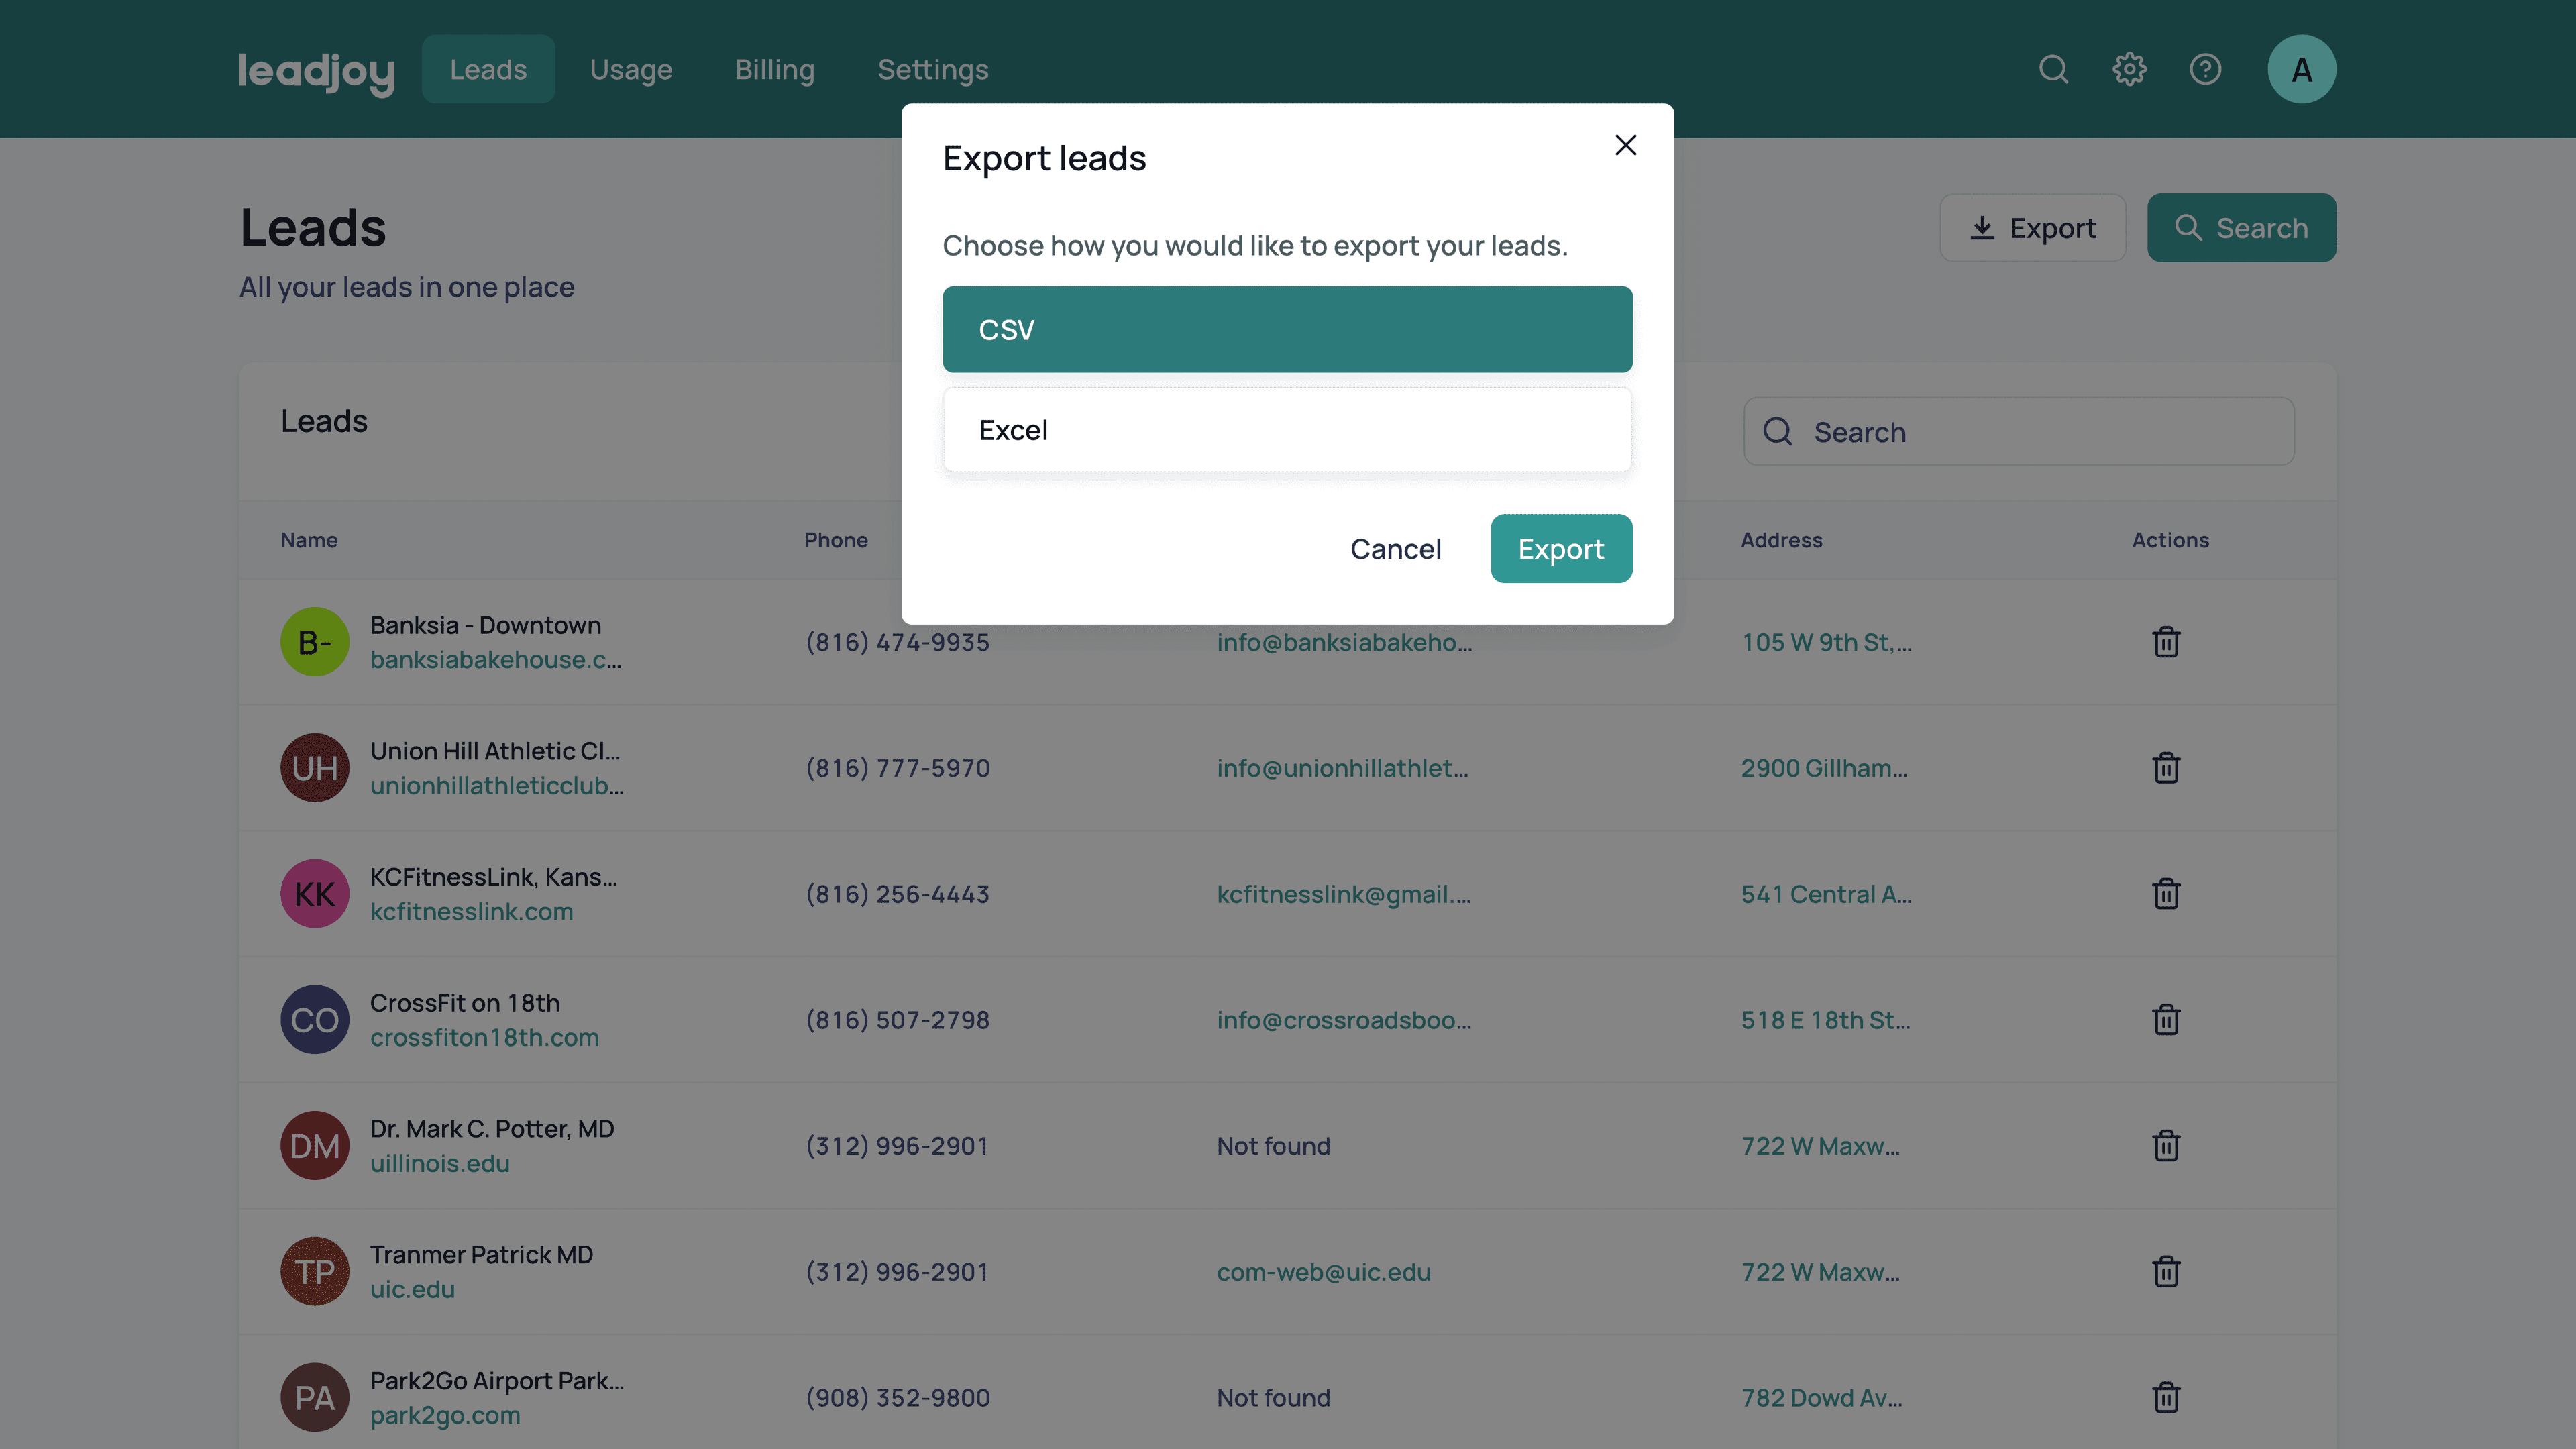Click the B- avatar for Banksia
This screenshot has width=2576, height=1449.
[x=314, y=642]
